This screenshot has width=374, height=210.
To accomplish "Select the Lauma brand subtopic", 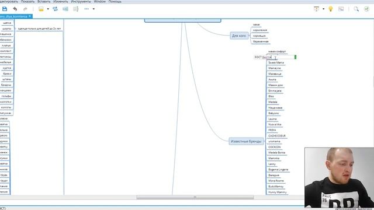I will (x=272, y=119).
